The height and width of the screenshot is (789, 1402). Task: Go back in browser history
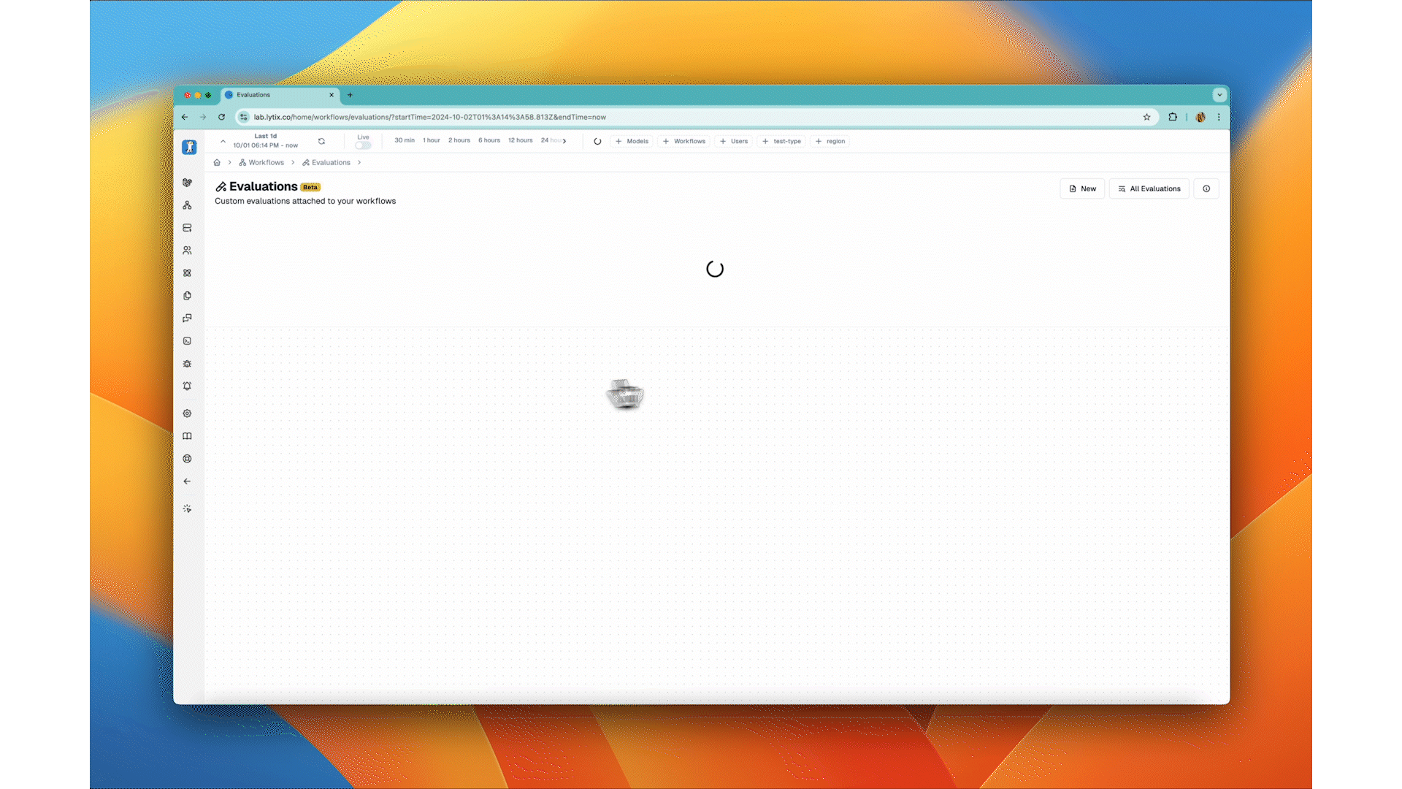[x=185, y=117]
